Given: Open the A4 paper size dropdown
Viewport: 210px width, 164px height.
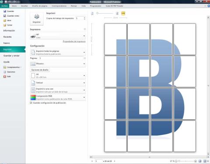Looking at the screenshot, I should pos(58,76).
